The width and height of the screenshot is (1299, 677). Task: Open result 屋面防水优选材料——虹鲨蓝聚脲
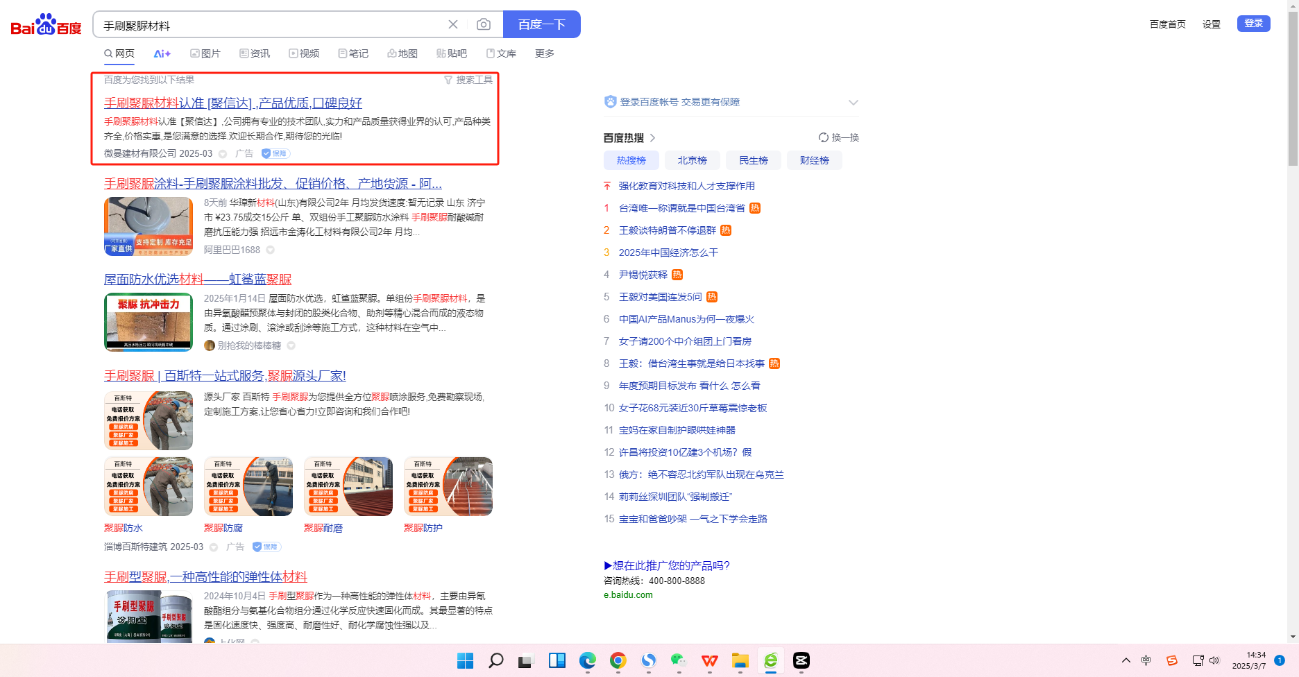198,280
